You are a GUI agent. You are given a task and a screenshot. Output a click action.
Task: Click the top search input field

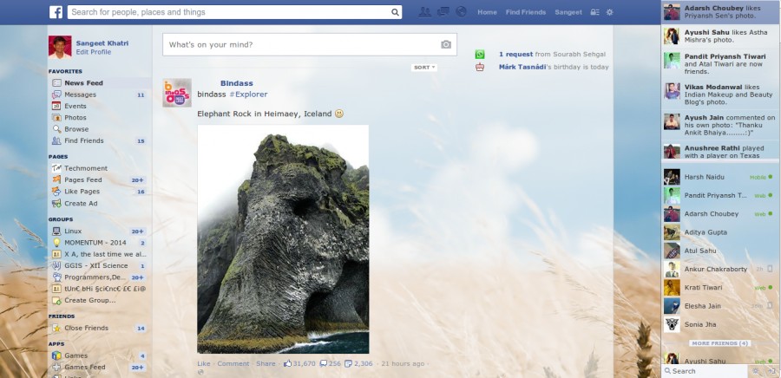tap(234, 12)
